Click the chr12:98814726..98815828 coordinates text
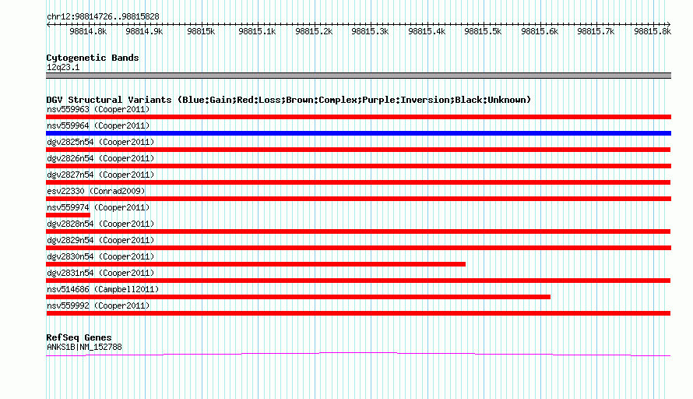Image resolution: width=693 pixels, height=399 pixels. (103, 16)
